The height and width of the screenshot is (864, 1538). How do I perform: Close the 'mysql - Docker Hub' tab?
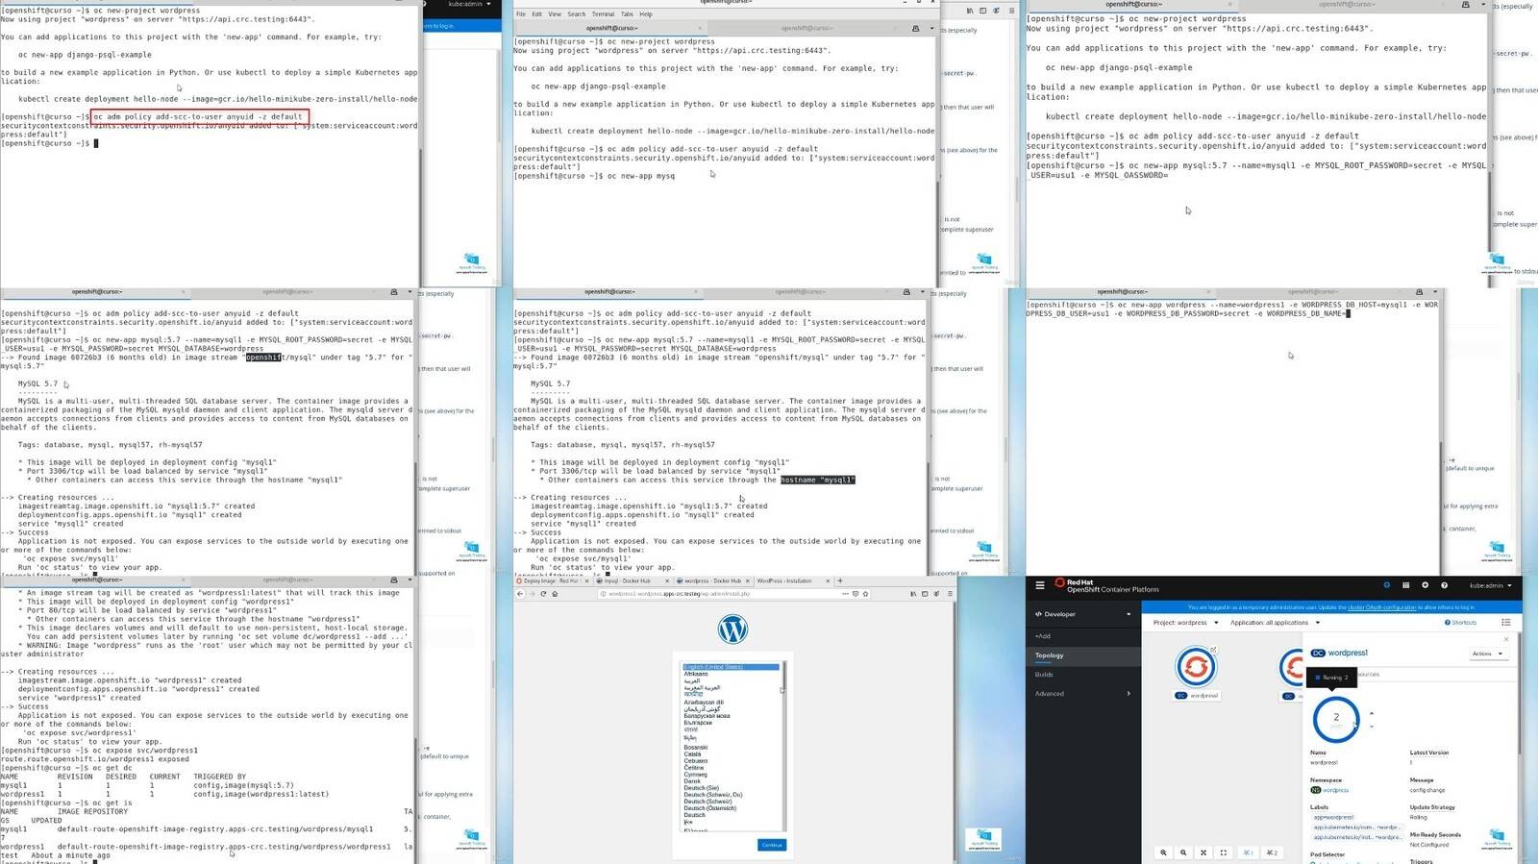667,580
